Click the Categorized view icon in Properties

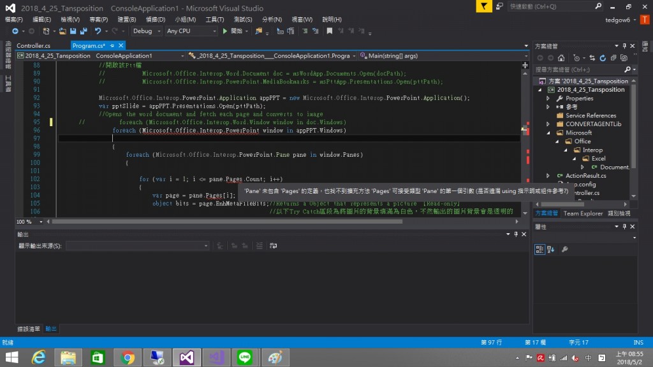click(539, 249)
